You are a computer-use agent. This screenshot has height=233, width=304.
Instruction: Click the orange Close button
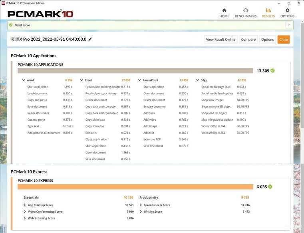[284, 40]
